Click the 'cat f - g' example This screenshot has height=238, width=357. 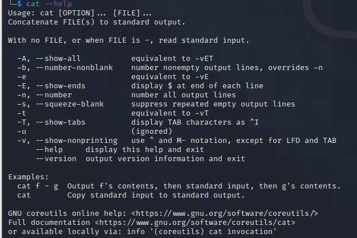click(38, 186)
